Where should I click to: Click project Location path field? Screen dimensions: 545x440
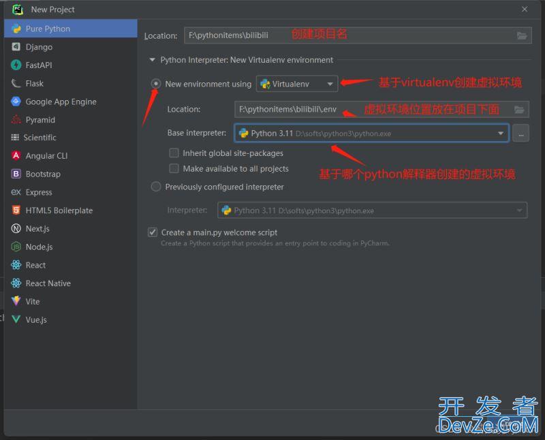358,35
